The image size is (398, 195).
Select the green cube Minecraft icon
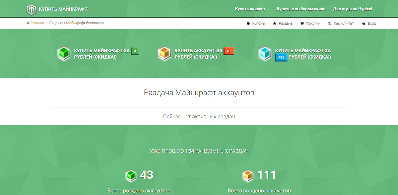[x=64, y=53]
